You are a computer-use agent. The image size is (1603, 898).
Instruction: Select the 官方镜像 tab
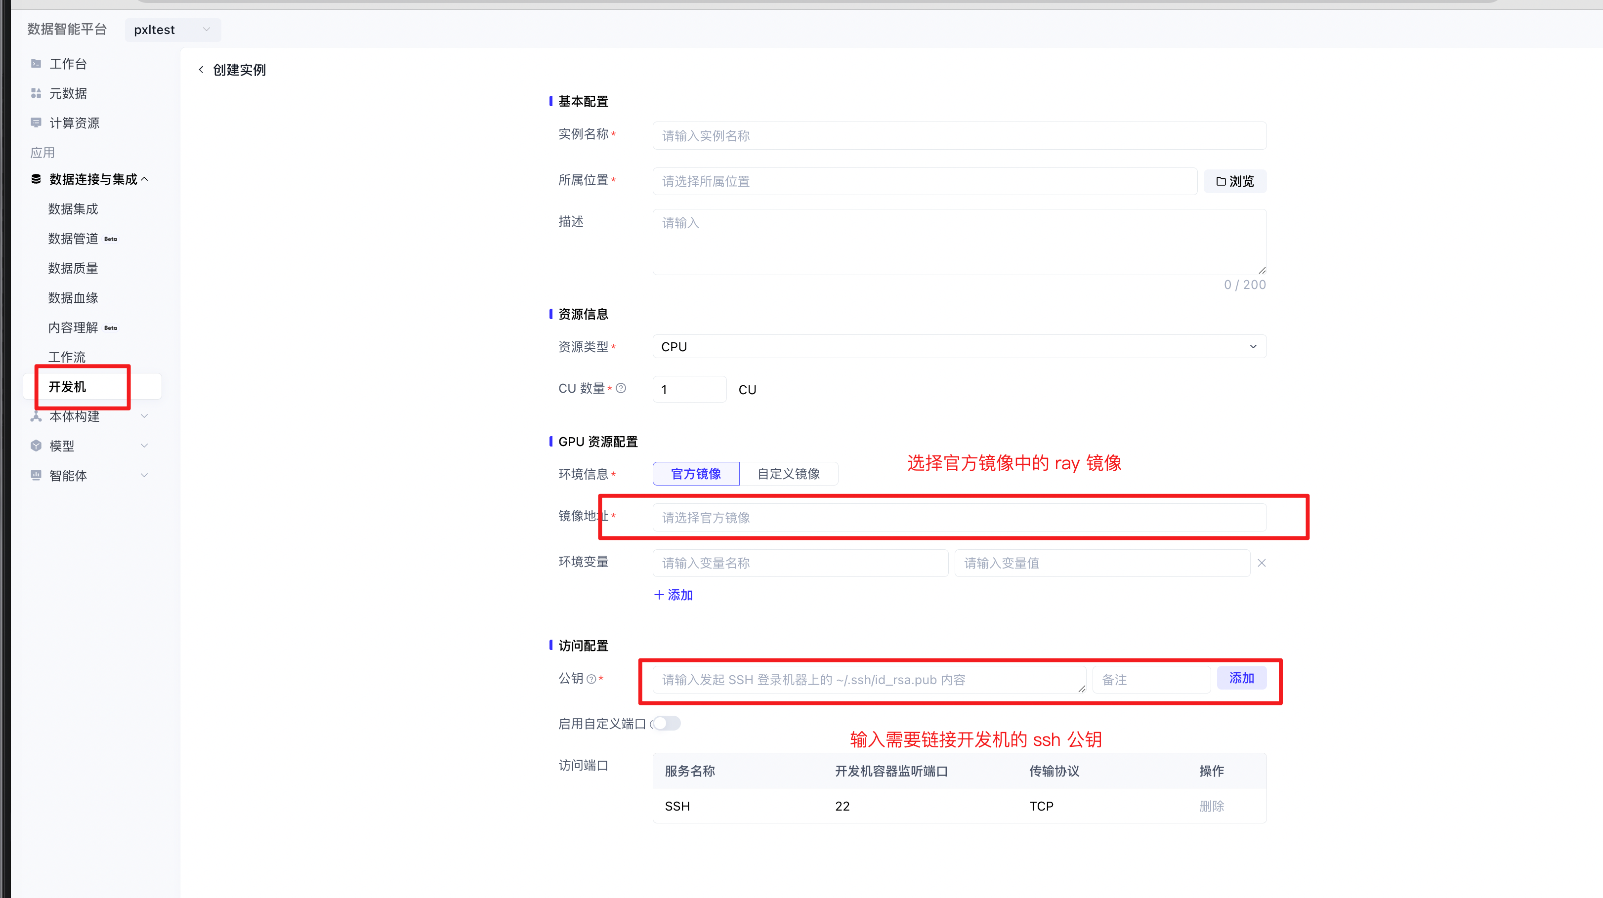point(696,474)
